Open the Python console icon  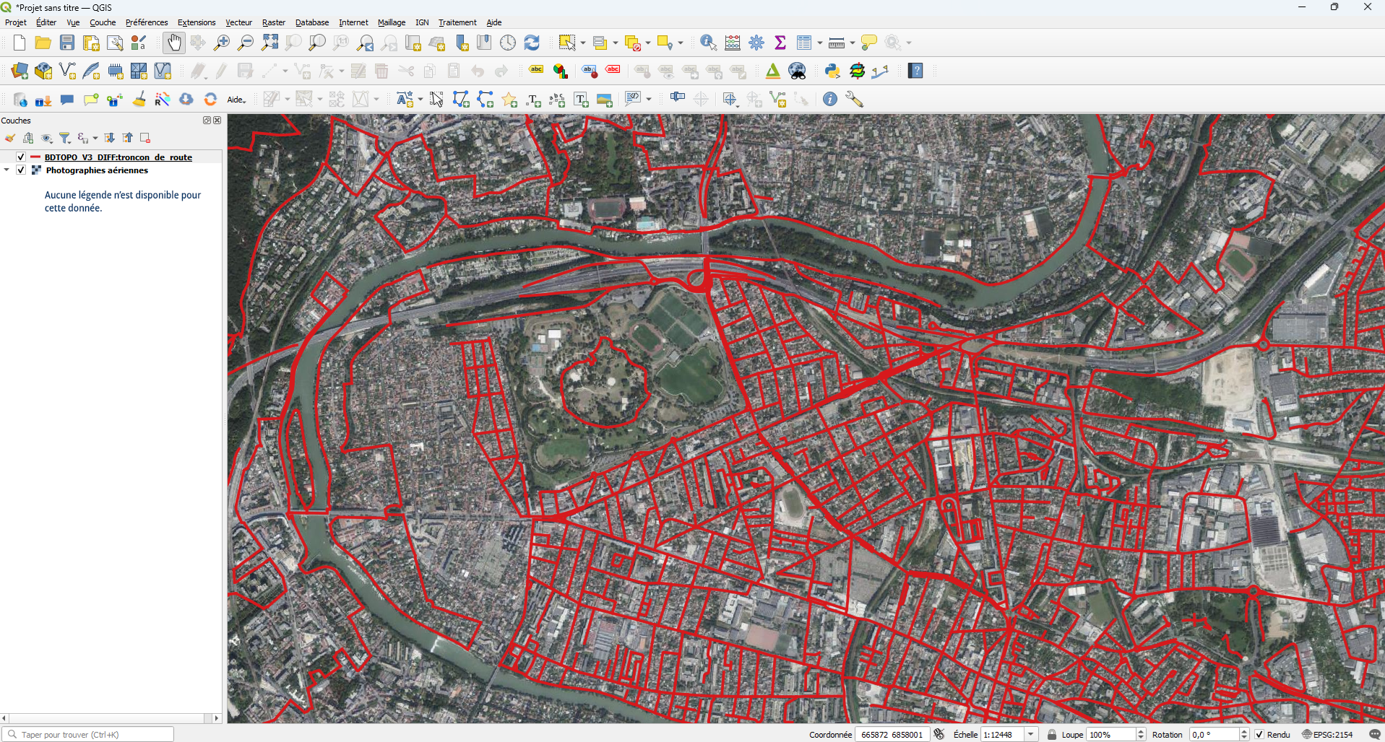point(832,71)
